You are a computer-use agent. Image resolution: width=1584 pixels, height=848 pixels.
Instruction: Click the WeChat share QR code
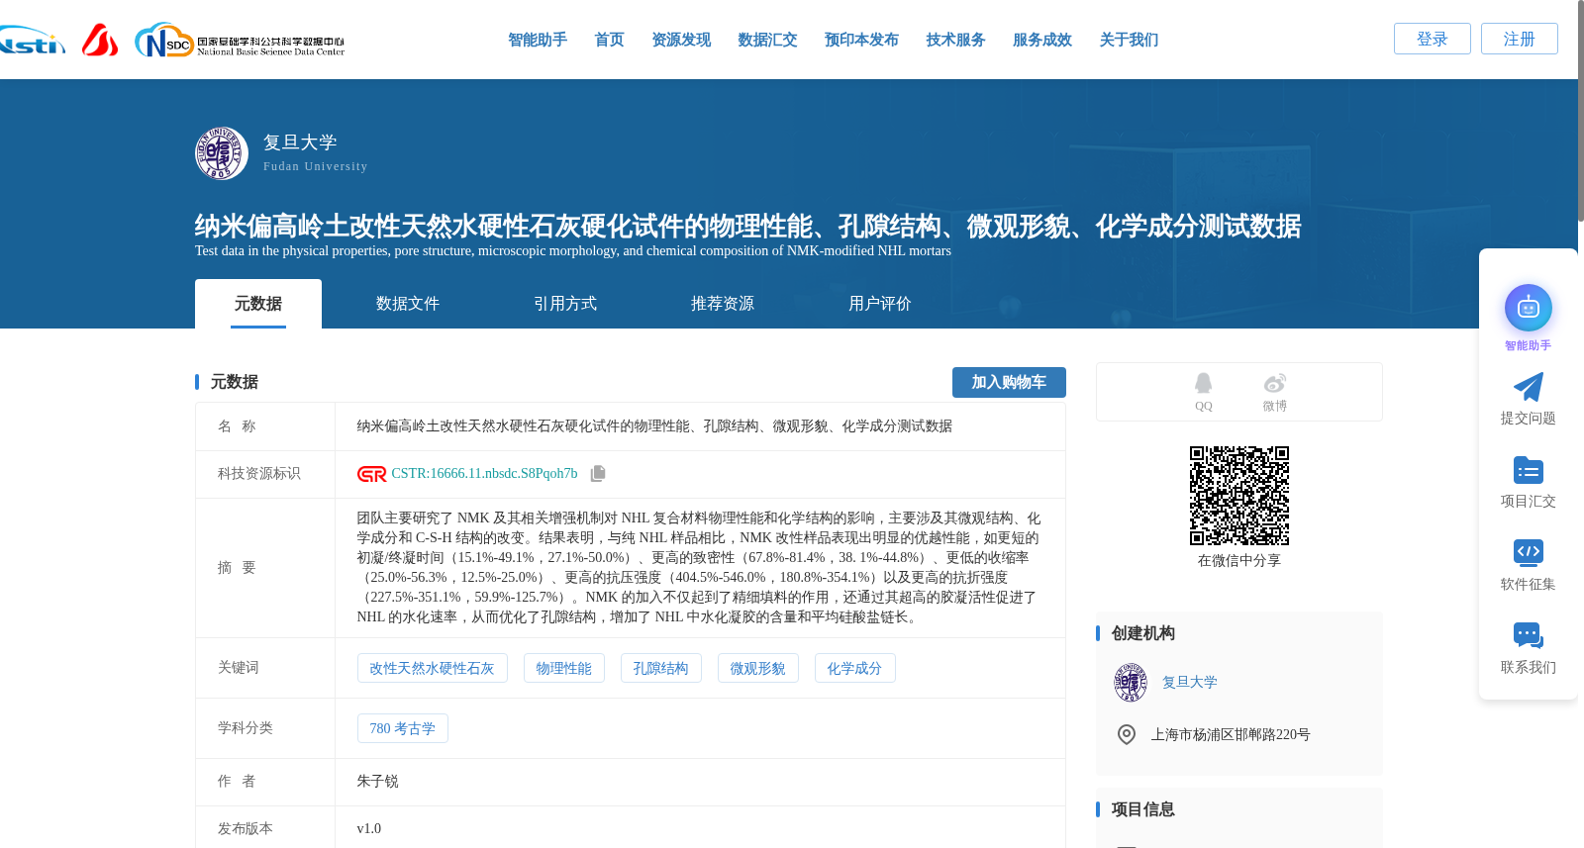tap(1238, 496)
